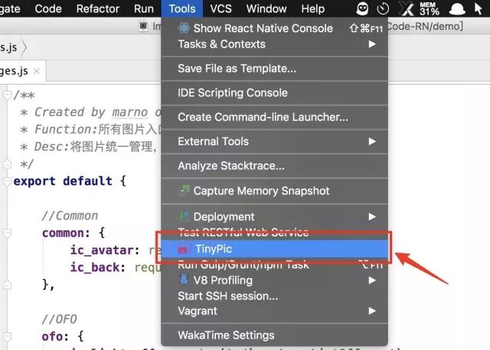Click the clock history menu bar icon
The height and width of the screenshot is (350, 490).
pos(383,8)
